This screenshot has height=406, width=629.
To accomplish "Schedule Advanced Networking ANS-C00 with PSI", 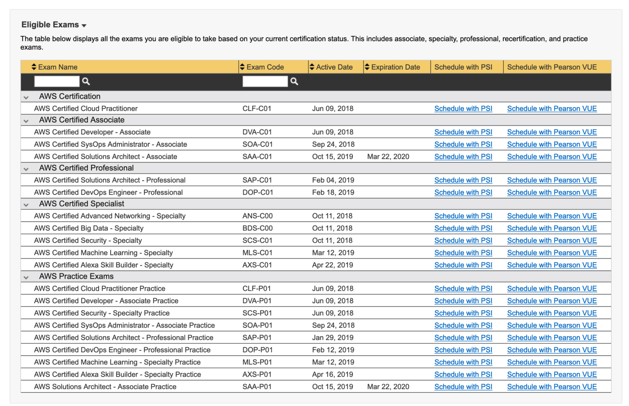I will (463, 216).
